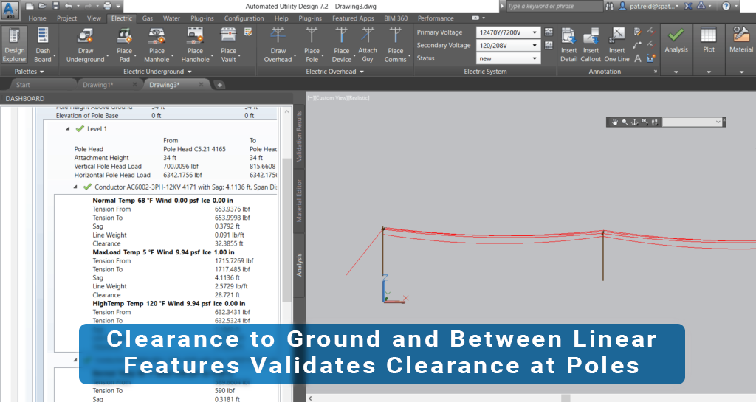Open the Validation Results side tab

tap(299, 136)
